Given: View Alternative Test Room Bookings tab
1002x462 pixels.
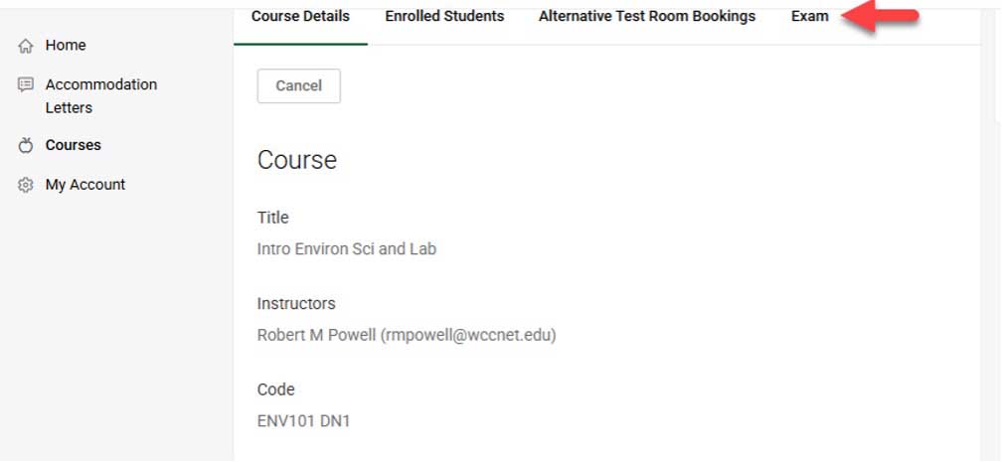Looking at the screenshot, I should point(647,17).
